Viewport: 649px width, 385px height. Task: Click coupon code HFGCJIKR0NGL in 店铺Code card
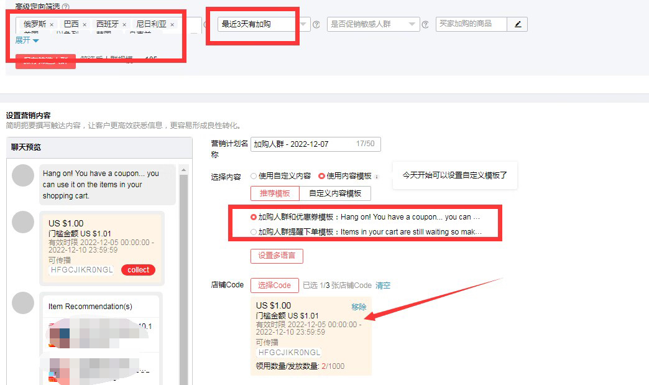pyautogui.click(x=289, y=352)
